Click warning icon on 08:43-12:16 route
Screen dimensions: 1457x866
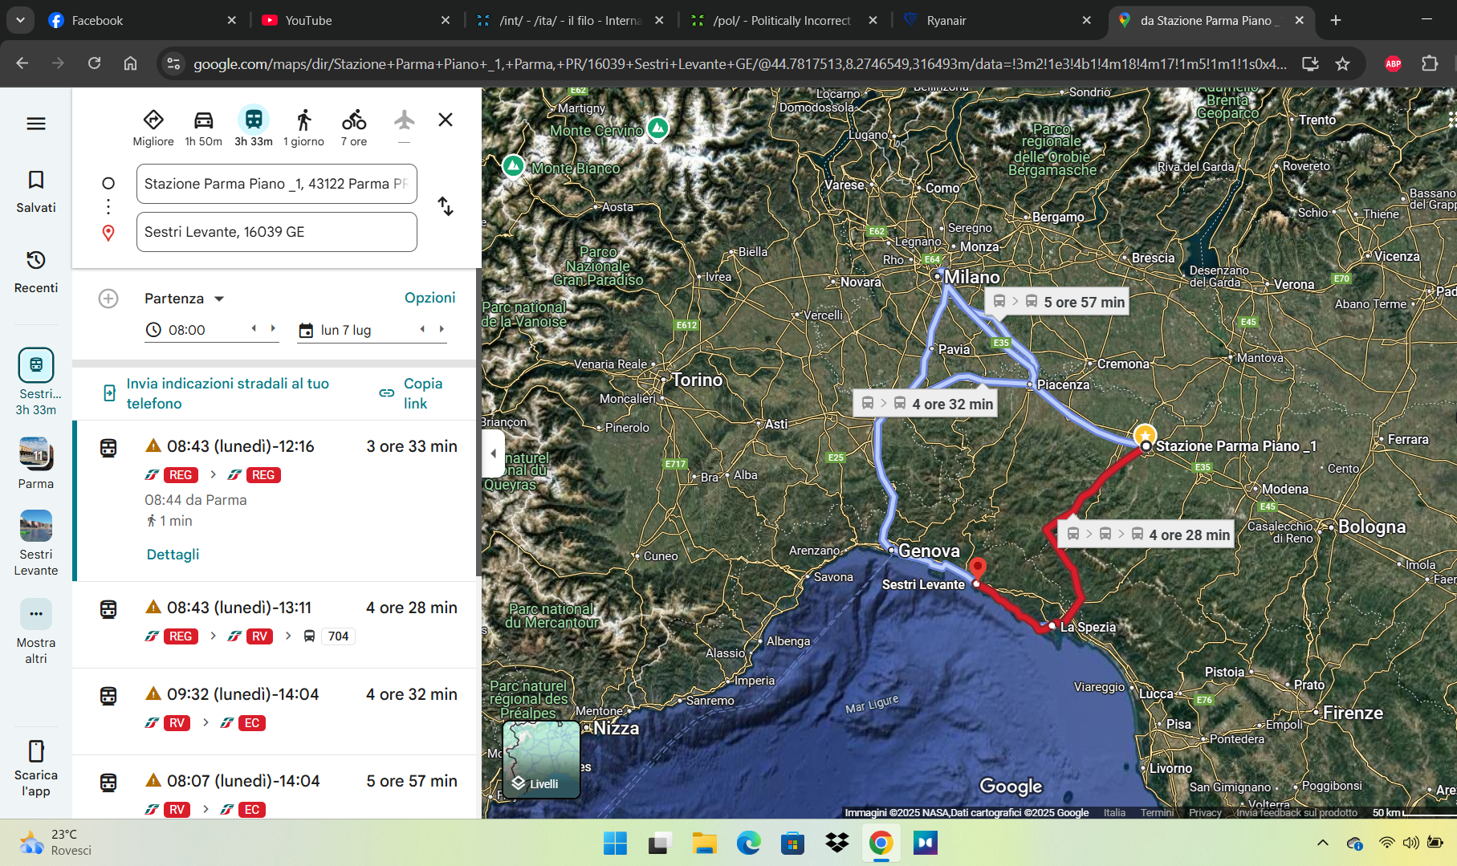coord(153,445)
